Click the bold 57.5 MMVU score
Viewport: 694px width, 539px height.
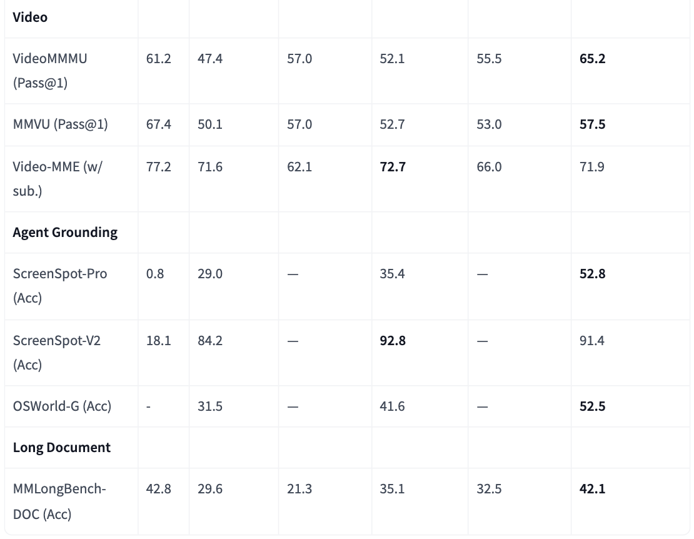coord(592,124)
